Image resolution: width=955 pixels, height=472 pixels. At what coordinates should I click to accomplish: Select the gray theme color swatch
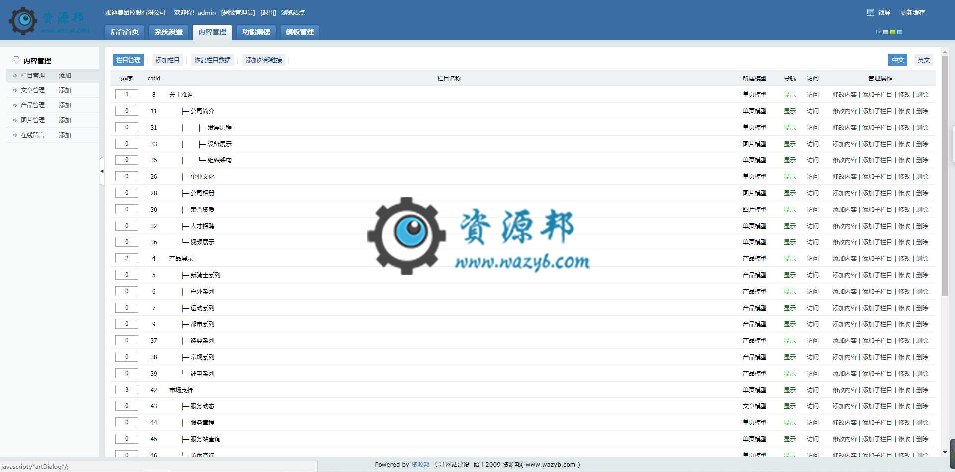click(886, 32)
